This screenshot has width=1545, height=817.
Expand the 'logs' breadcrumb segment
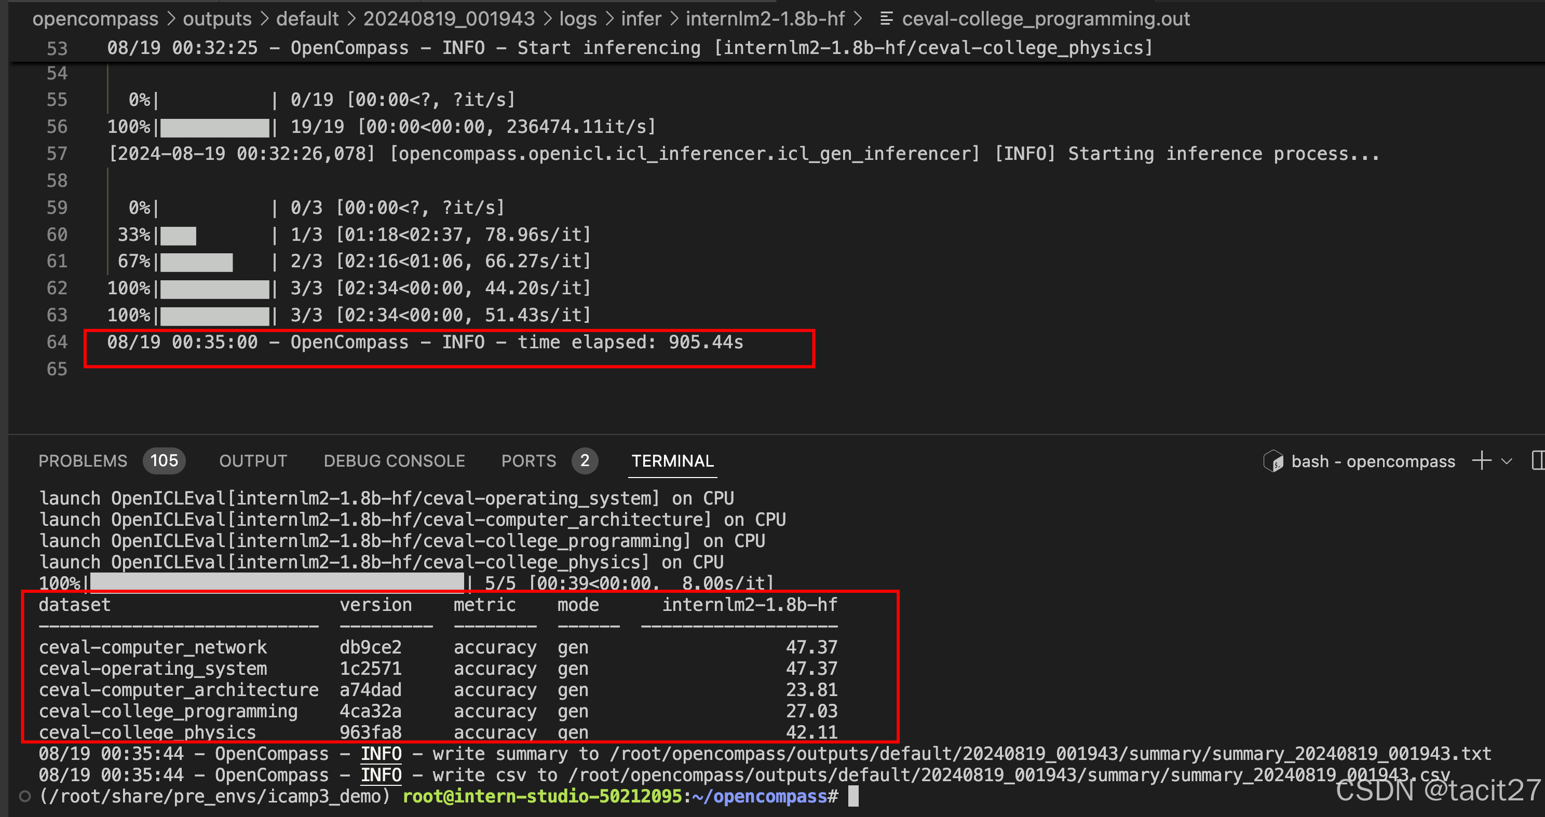[x=578, y=19]
